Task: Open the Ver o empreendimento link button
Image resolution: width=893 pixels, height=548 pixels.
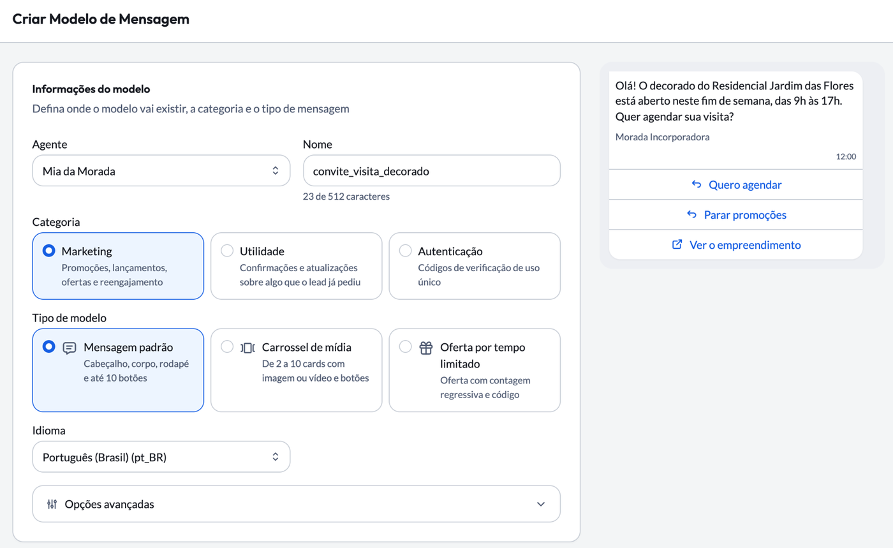Action: [x=735, y=244]
